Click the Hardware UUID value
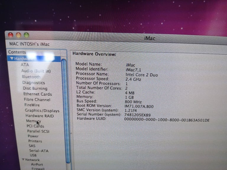This screenshot has width=227, height=170. pyautogui.click(x=167, y=120)
